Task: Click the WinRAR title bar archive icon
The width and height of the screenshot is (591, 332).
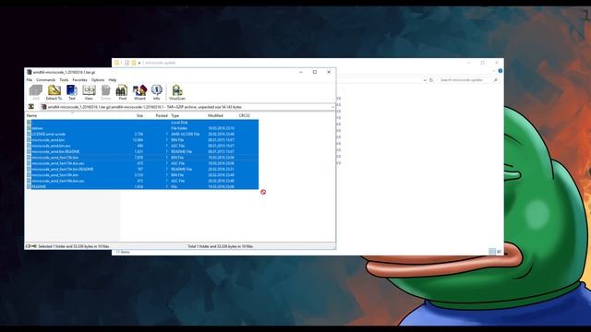Action: tap(29, 72)
